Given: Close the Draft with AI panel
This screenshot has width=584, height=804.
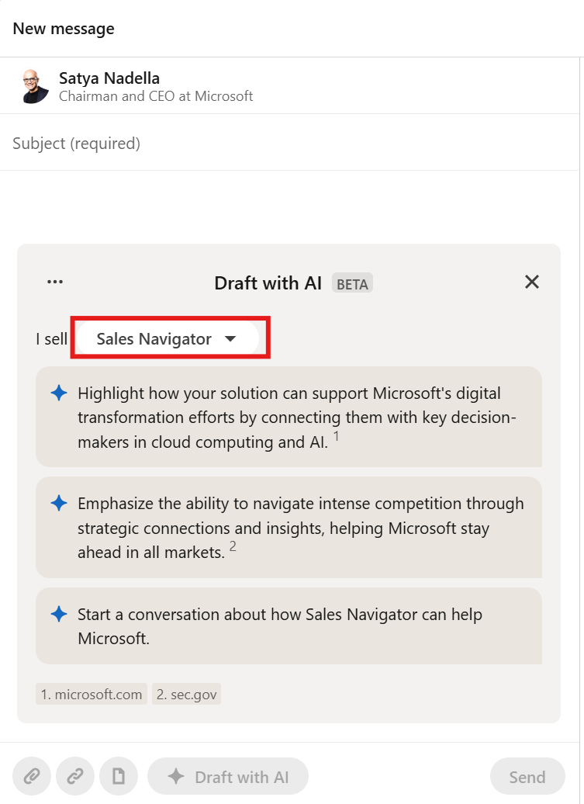Looking at the screenshot, I should tap(532, 282).
